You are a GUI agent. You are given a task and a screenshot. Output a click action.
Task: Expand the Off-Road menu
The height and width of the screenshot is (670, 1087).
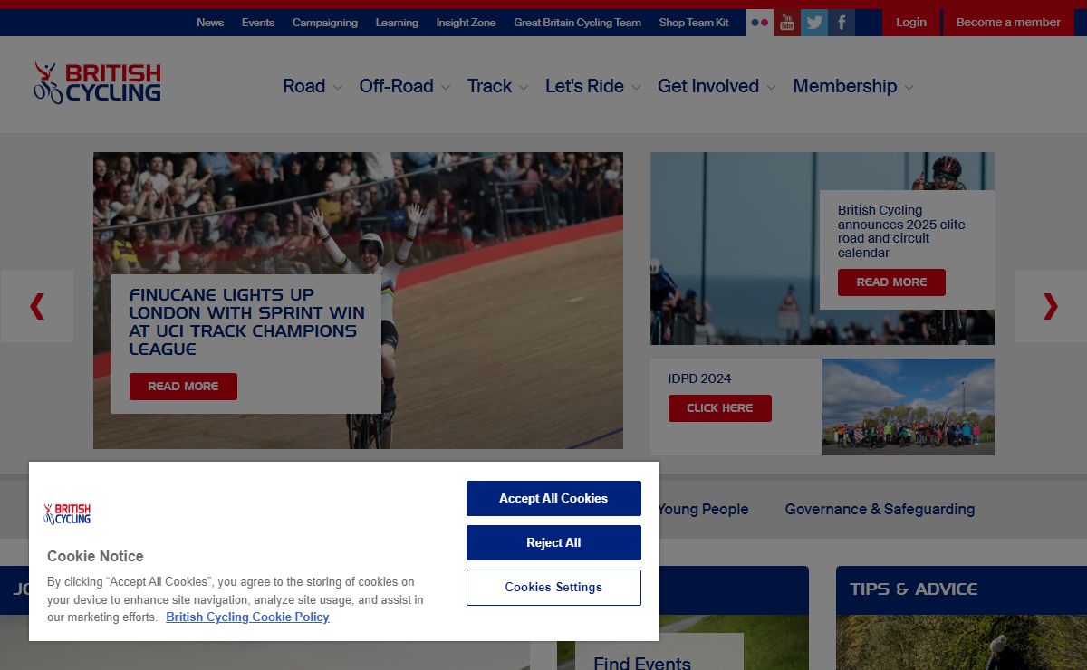[404, 86]
